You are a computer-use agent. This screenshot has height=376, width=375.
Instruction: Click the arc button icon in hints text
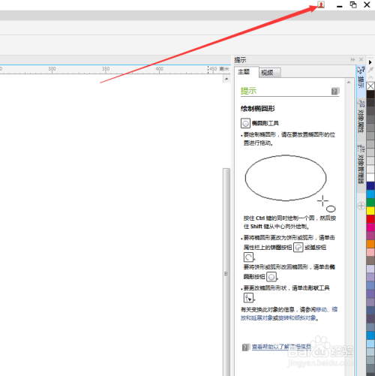tap(248, 257)
